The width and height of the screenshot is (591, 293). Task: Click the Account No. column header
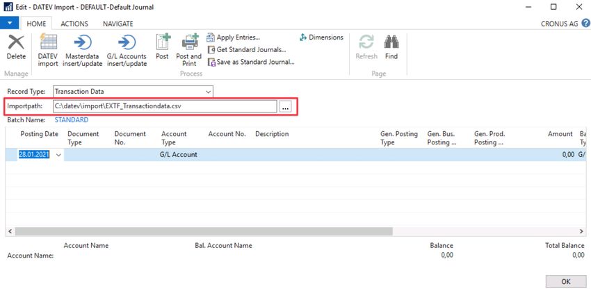click(x=227, y=134)
